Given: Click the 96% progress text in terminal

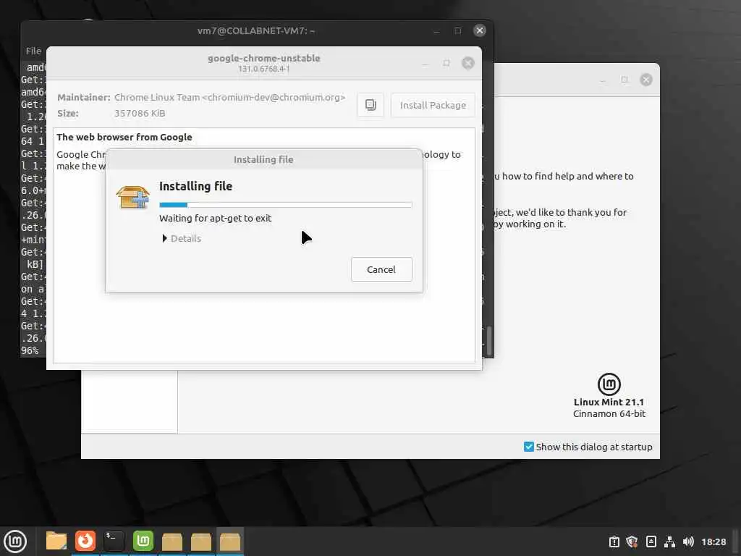Looking at the screenshot, I should 30,351.
